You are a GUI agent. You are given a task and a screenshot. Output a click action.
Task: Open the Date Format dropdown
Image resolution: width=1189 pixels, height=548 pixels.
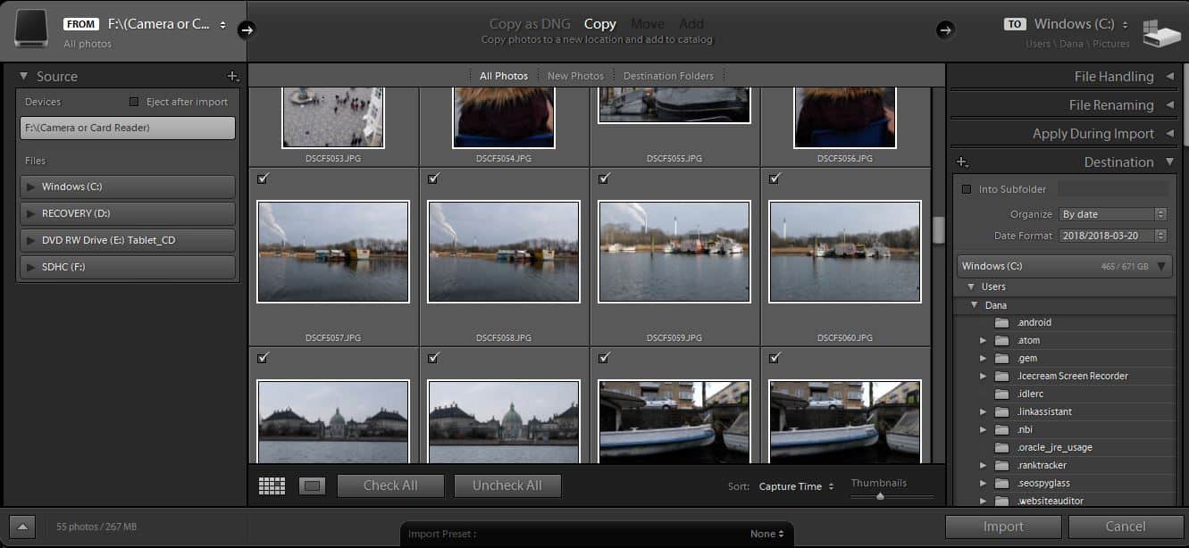coord(1112,236)
